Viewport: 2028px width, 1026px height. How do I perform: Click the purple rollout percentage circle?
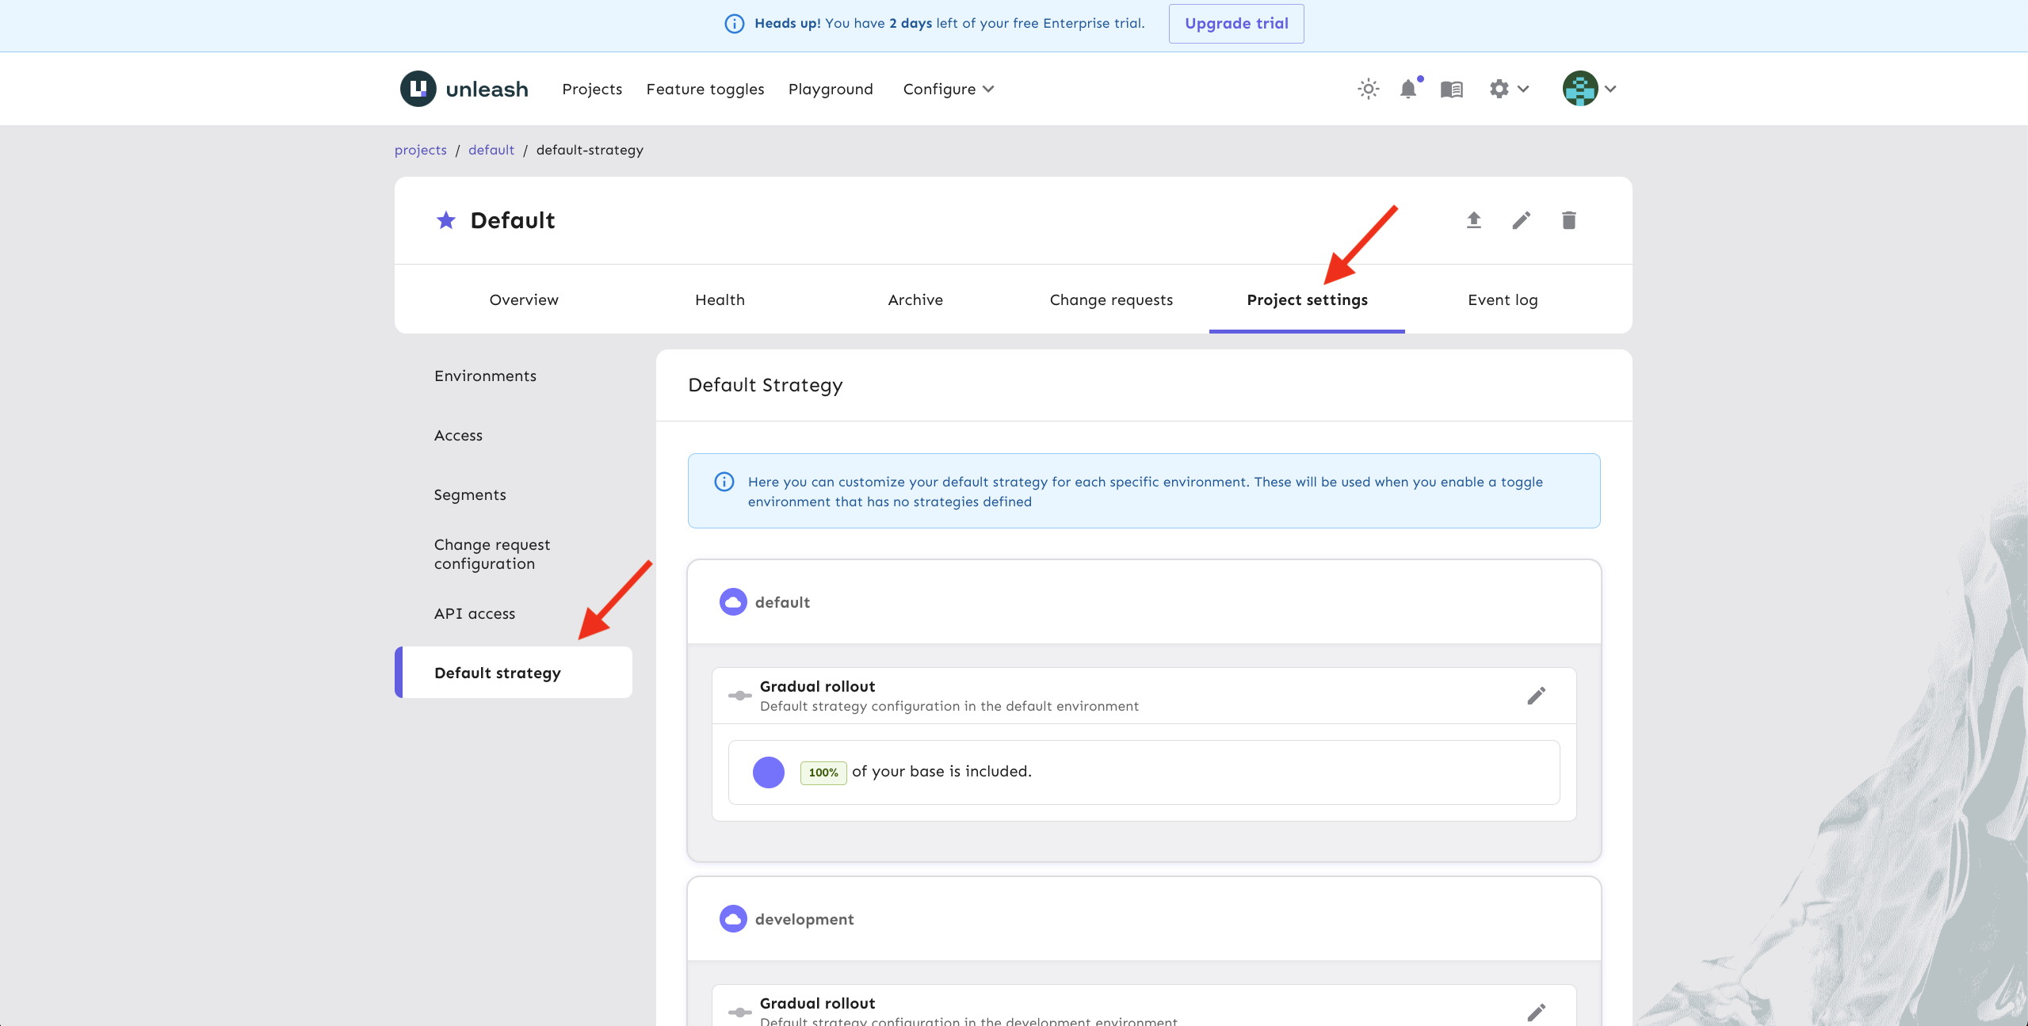click(x=768, y=772)
